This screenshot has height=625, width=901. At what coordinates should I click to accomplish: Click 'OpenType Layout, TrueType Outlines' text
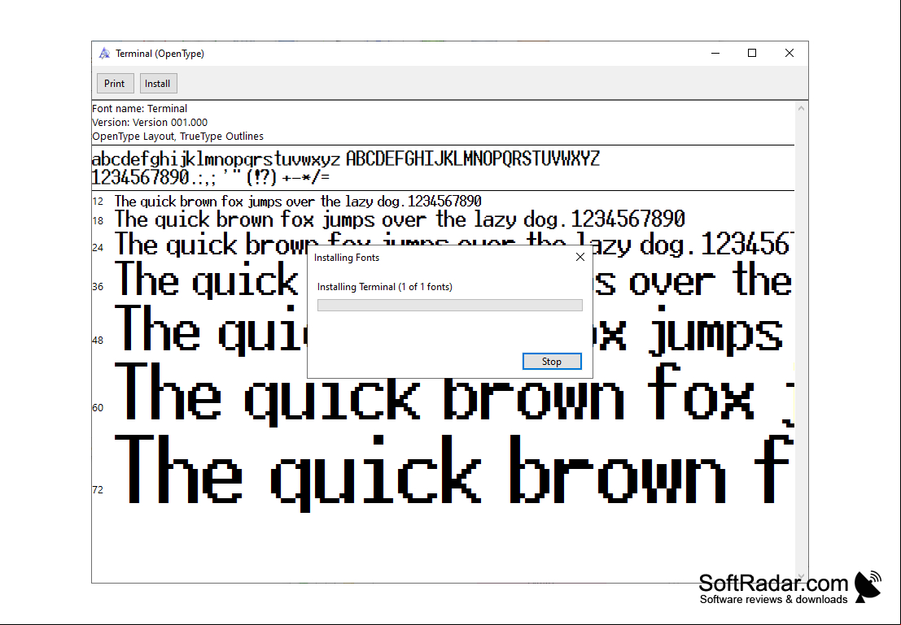(177, 136)
